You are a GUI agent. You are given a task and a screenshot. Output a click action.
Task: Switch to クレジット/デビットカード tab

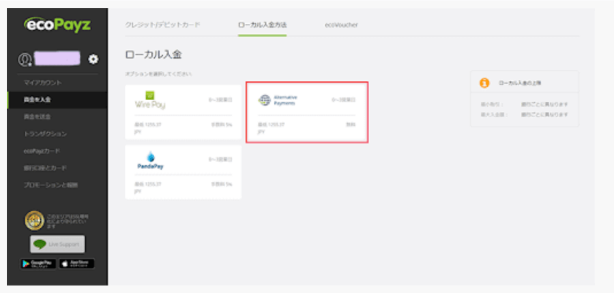click(x=162, y=25)
